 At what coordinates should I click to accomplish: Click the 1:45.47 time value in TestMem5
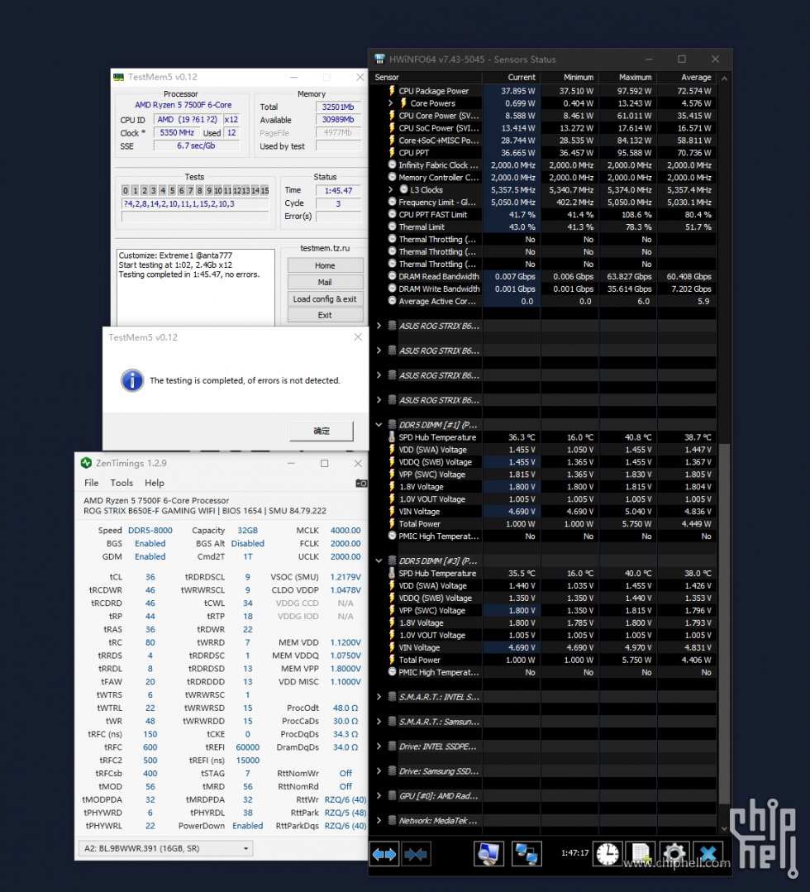point(338,191)
